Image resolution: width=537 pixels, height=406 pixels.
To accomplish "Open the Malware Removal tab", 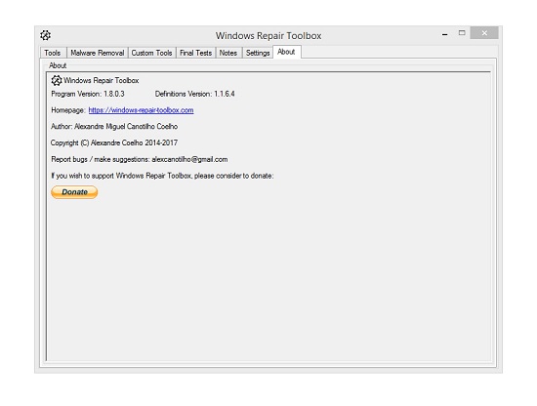I will [x=98, y=53].
